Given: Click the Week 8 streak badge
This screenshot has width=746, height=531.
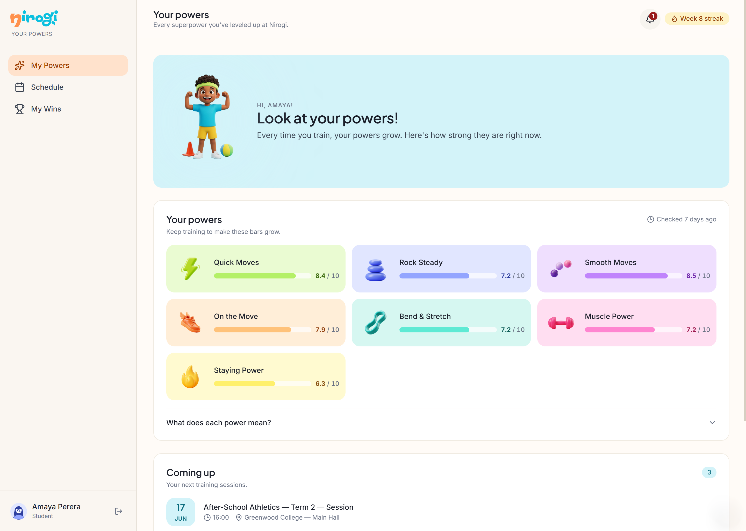Looking at the screenshot, I should click(x=697, y=19).
